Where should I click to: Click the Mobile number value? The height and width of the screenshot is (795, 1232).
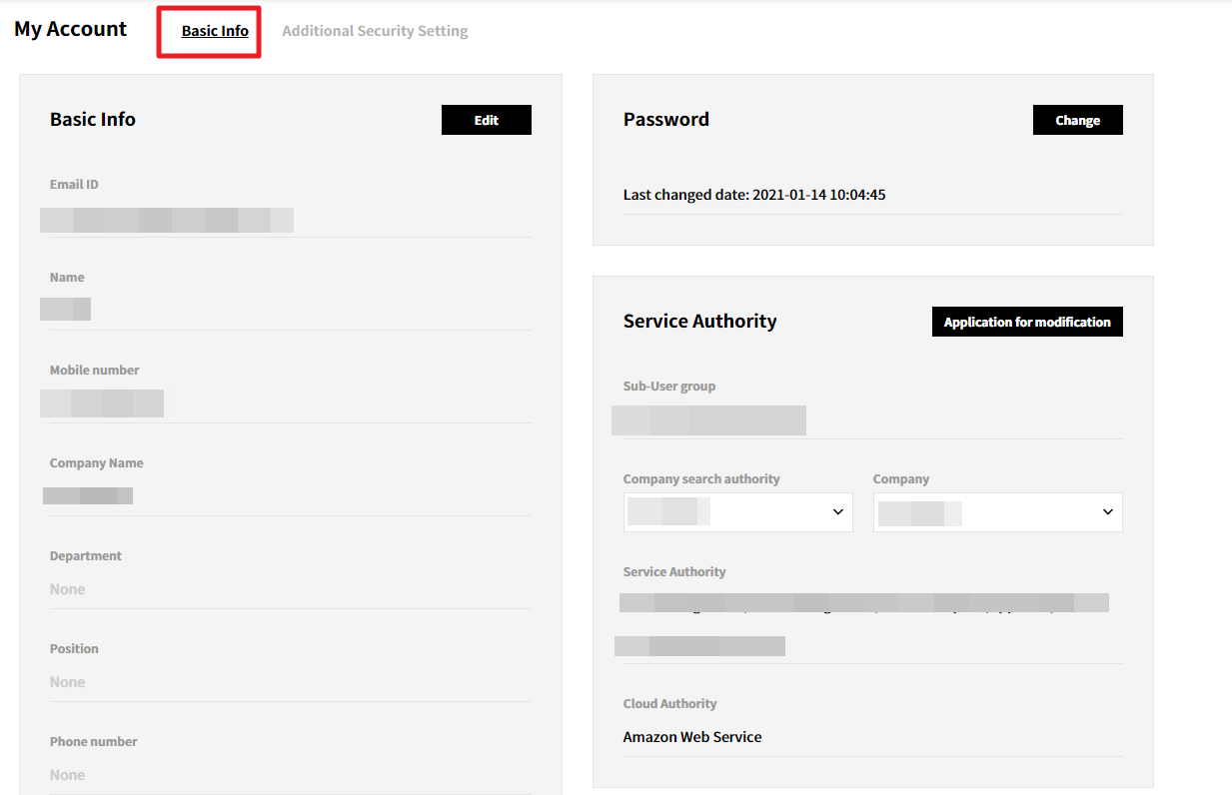[x=102, y=402]
